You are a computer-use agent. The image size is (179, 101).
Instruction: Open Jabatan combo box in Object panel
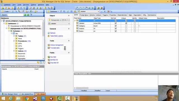click(x=59, y=24)
